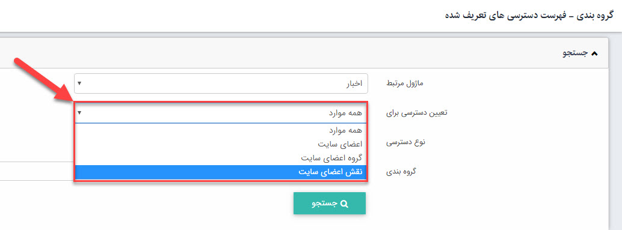622x230 pixels.
Task: Collapse the جستجو panel using its caret icon
Action: pos(594,54)
